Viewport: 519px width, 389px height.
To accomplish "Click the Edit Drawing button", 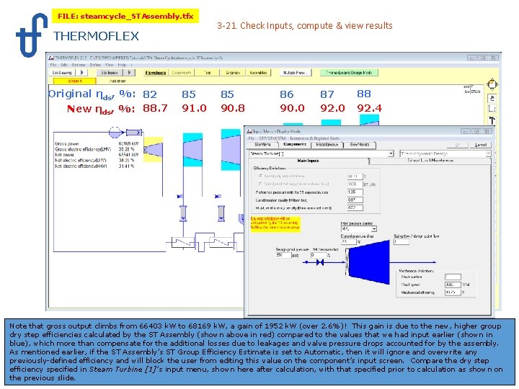I will click(x=62, y=73).
